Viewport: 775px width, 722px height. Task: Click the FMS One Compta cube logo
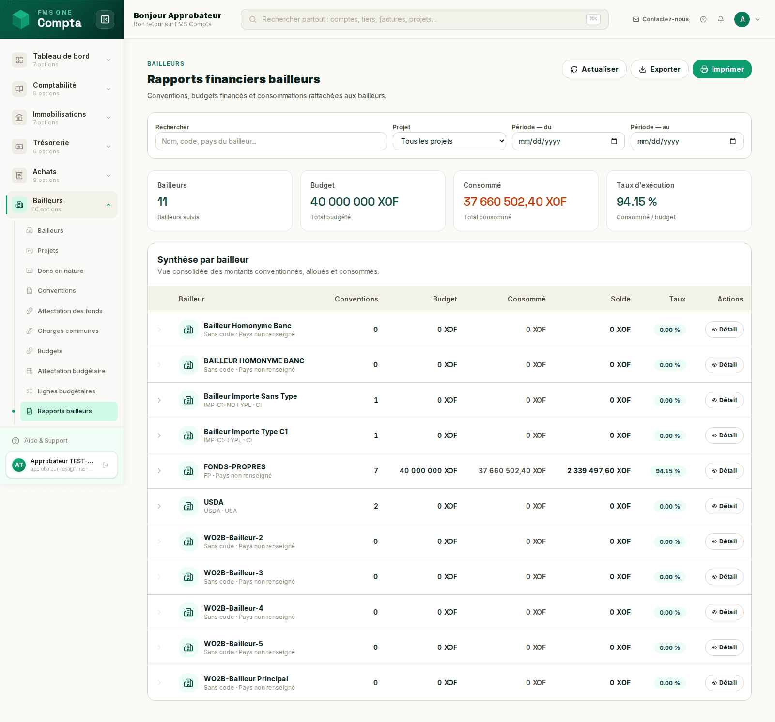click(21, 19)
